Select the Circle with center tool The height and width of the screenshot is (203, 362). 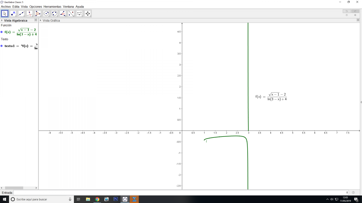click(x=46, y=14)
